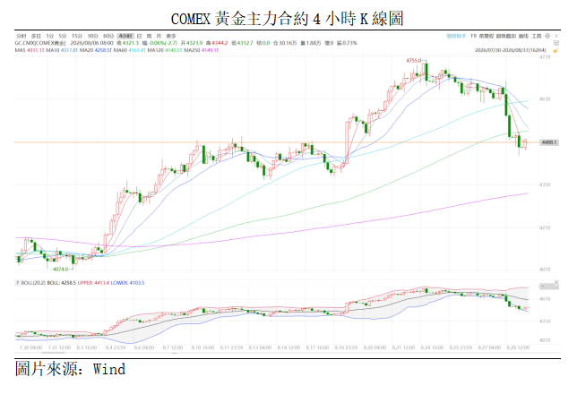577x394 pixels.
Task: Select the 1分 timeframe tab
Action: [x=49, y=36]
